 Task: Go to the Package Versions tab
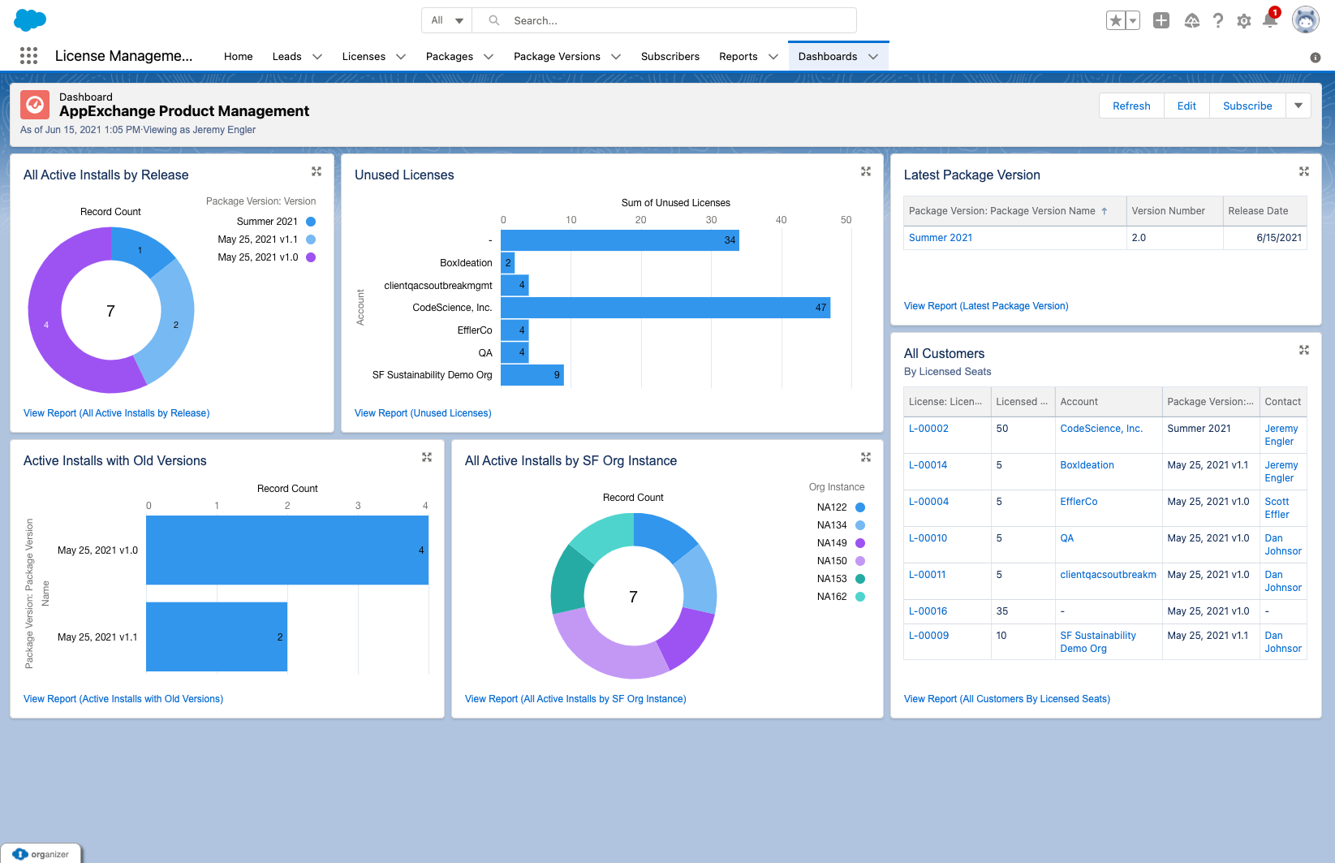point(557,57)
